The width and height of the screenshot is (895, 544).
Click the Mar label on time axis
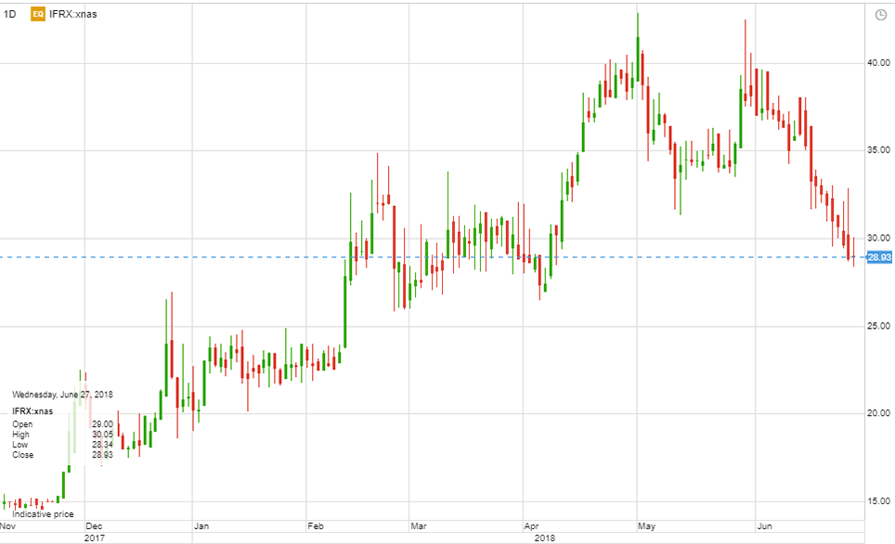click(x=419, y=525)
